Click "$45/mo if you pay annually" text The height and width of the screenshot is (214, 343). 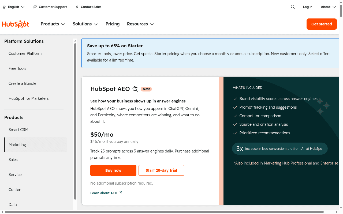click(x=114, y=142)
